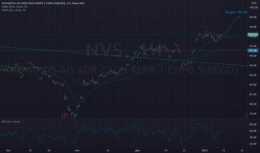Click the current price label 94.39
Viewport: 260px width, 153px height.
coord(253,34)
